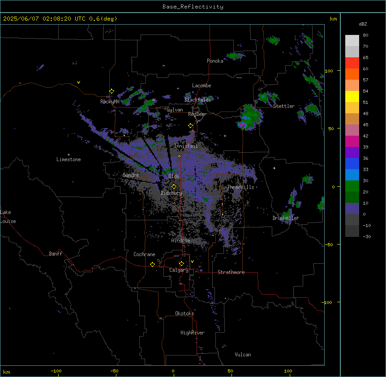Click the magenta storm core west of Stettler
The width and height of the screenshot is (386, 377).
tap(242, 124)
